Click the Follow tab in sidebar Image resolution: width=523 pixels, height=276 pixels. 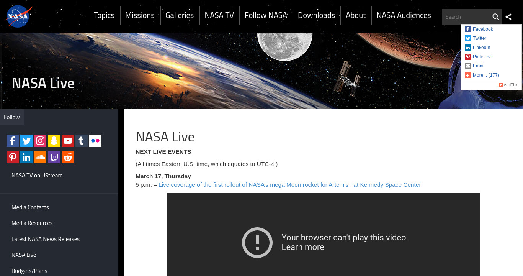(x=12, y=117)
